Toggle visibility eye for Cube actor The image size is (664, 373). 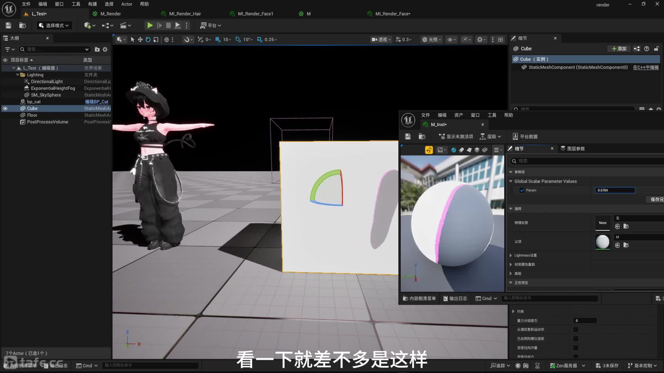[x=5, y=108]
